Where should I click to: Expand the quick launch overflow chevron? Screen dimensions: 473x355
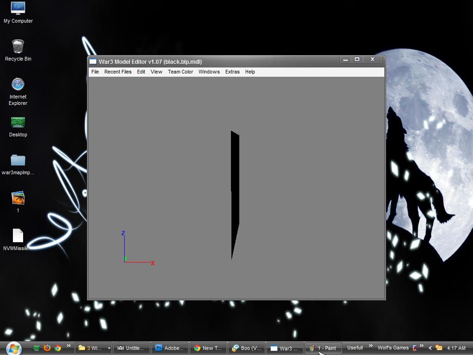coord(69,346)
